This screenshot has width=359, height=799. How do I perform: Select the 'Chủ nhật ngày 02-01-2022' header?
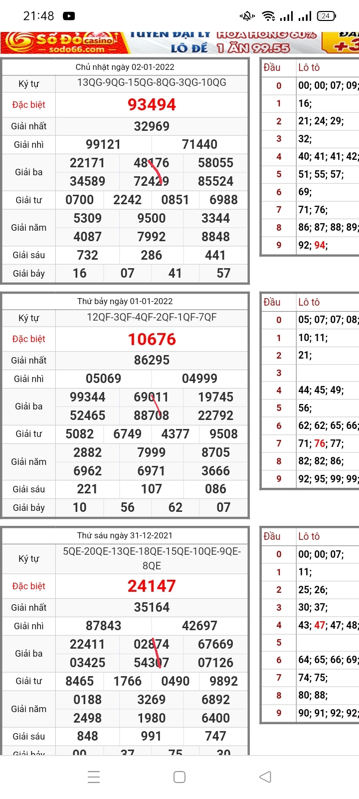125,67
